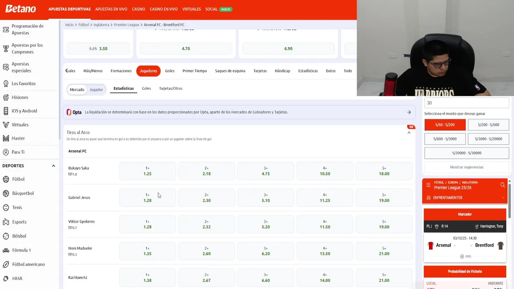
Task: Select the S/3000 - S/20000 winning range
Action: (488, 139)
